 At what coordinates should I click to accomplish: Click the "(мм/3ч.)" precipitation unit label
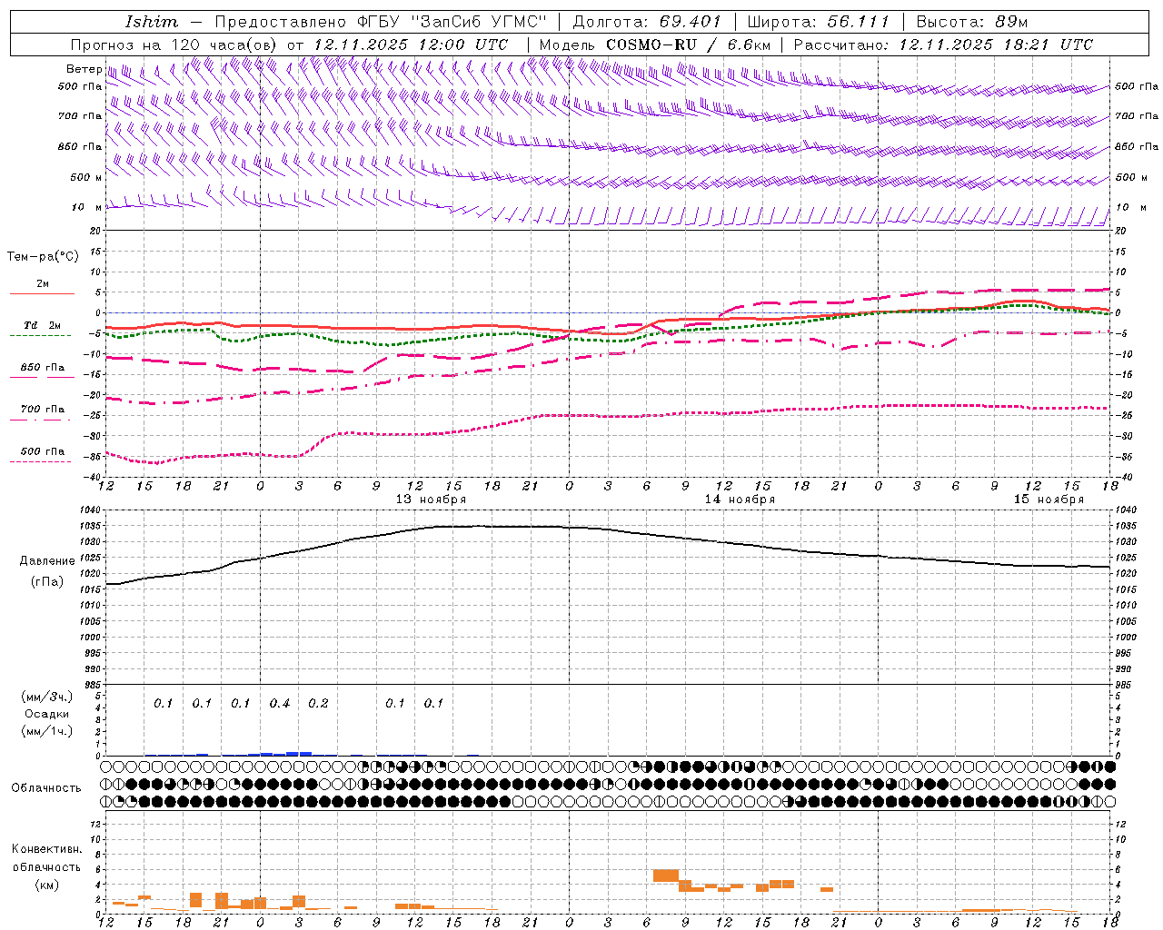click(48, 697)
